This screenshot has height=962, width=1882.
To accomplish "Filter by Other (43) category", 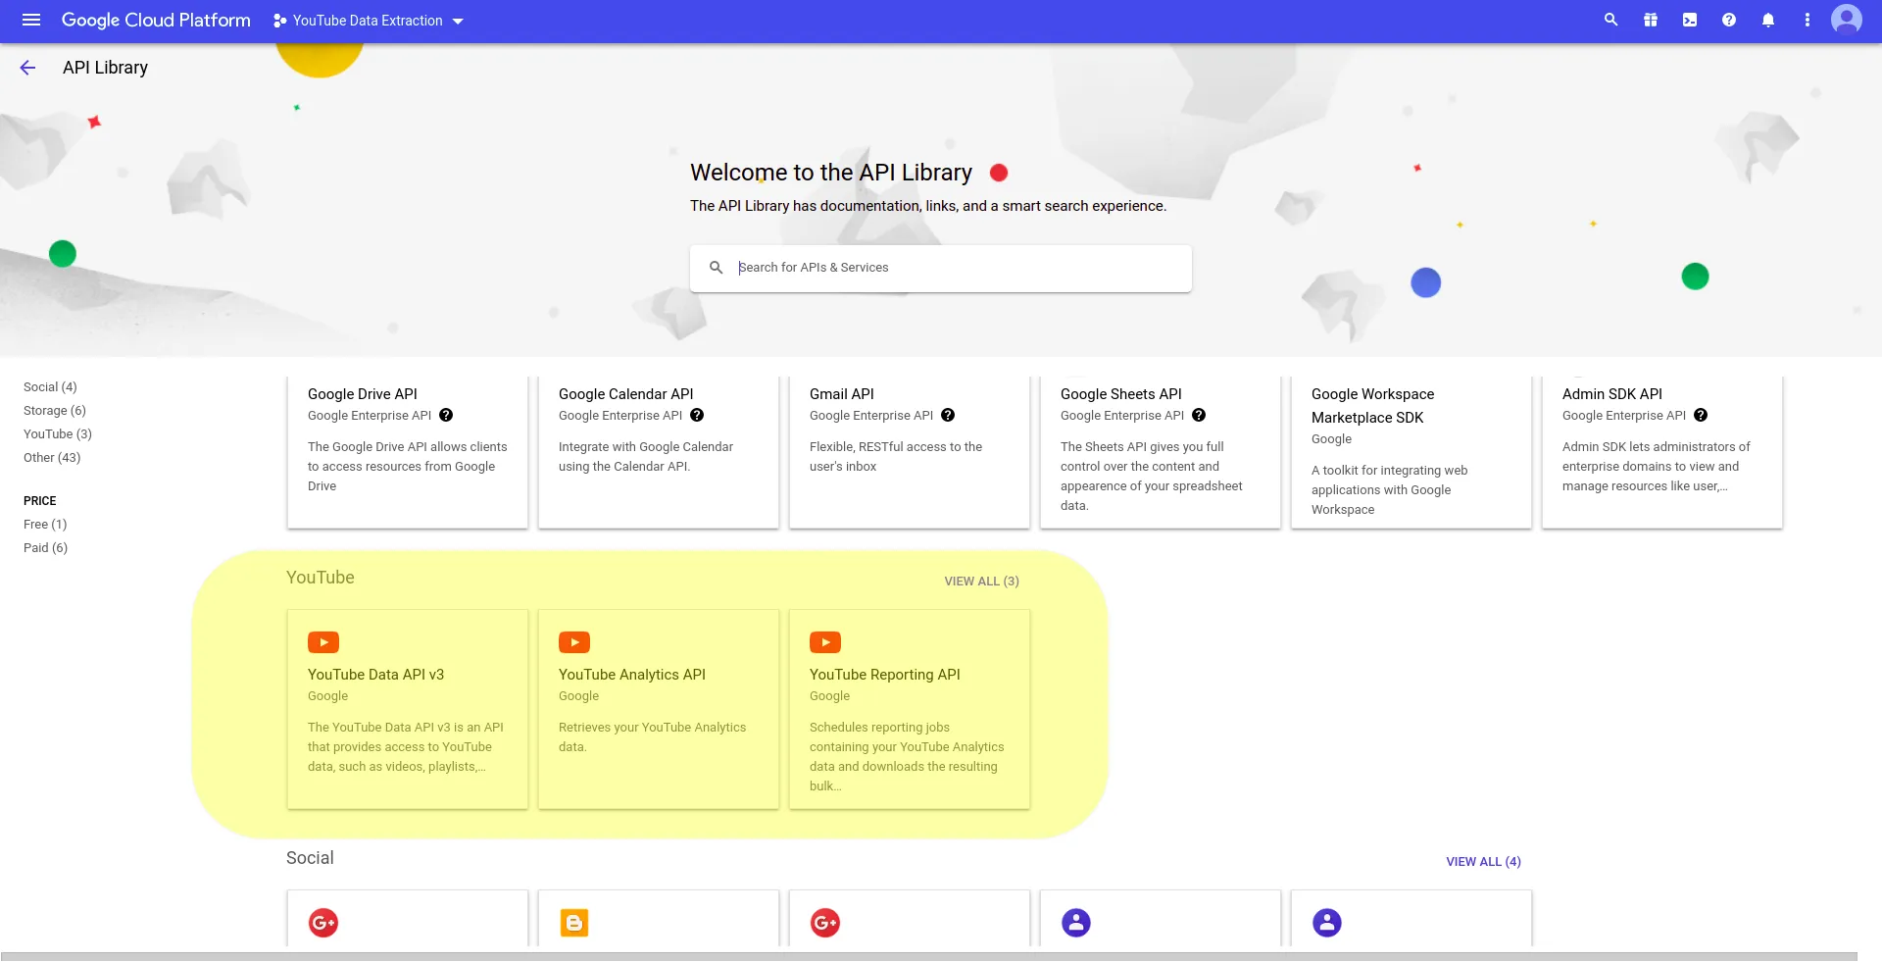I will click(52, 458).
